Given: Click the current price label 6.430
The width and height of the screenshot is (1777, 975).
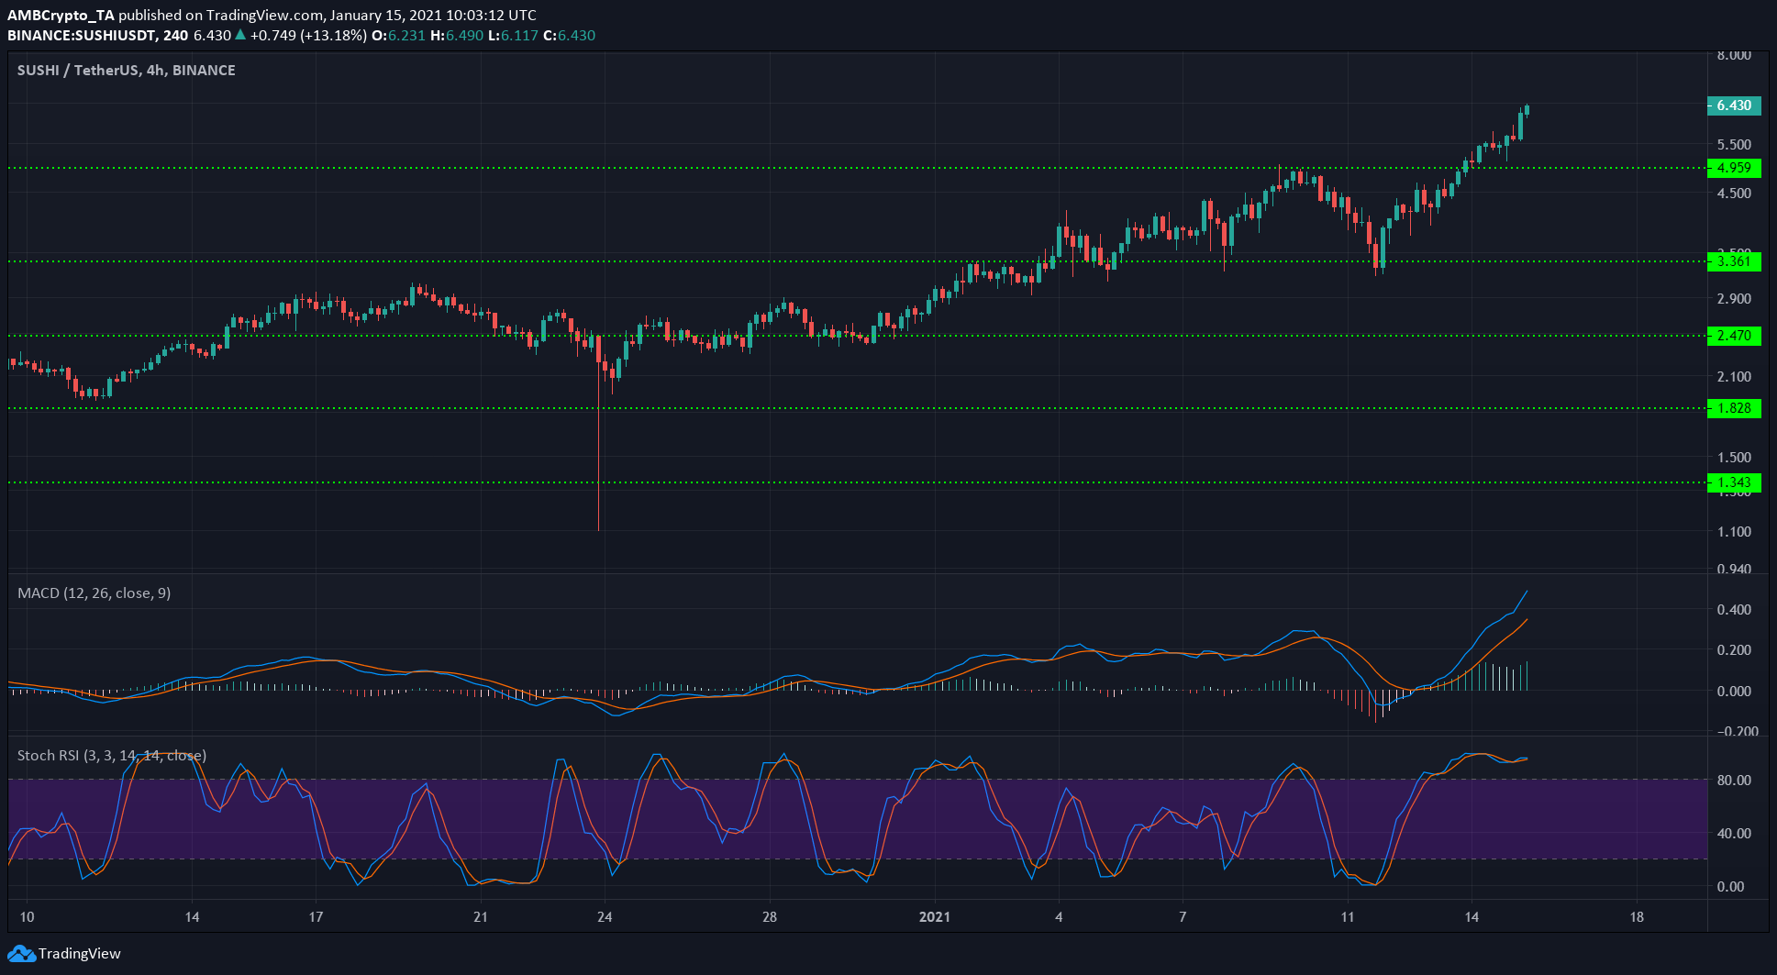Looking at the screenshot, I should [x=1734, y=105].
